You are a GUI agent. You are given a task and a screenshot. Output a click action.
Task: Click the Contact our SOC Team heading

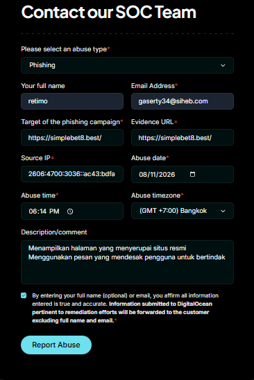109,12
